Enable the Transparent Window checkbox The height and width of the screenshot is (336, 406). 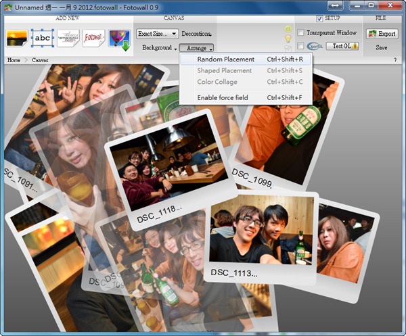point(300,33)
